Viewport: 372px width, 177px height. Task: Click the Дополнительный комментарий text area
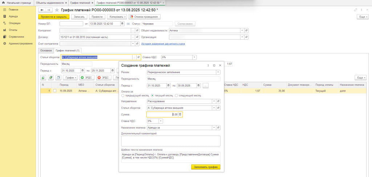170,141
